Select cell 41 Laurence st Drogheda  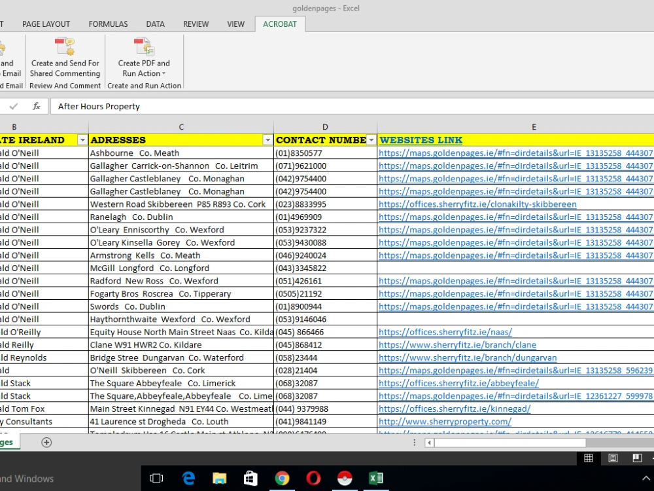coord(181,422)
